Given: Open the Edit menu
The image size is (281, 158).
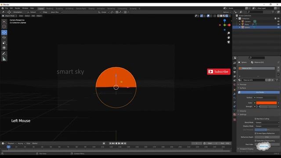Looking at the screenshot, I should pyautogui.click(x=11, y=8).
